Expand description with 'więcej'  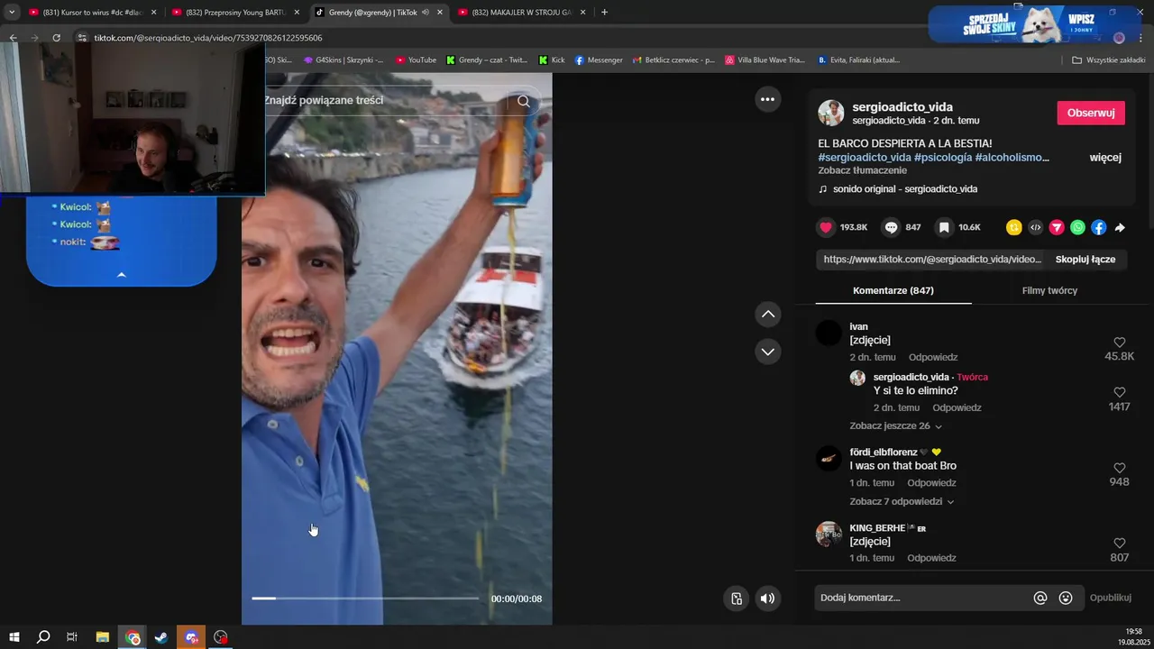1105,158
